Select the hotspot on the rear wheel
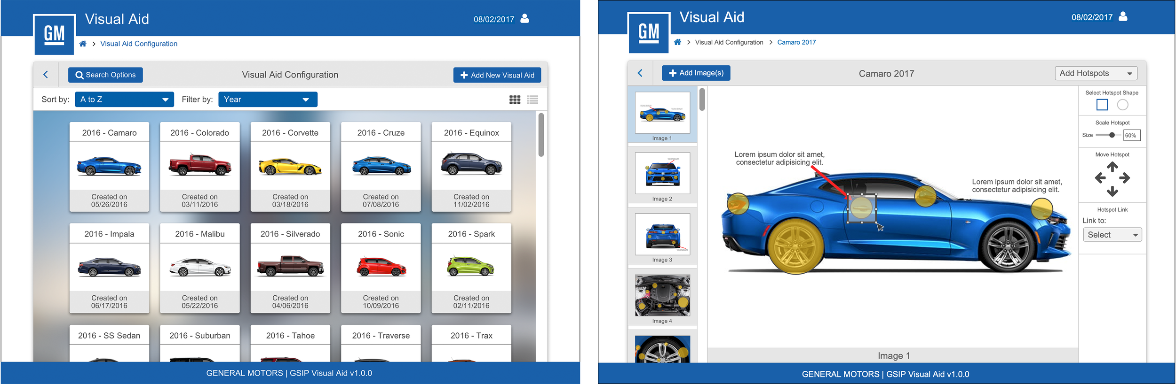This screenshot has width=1176, height=384. pyautogui.click(x=796, y=246)
